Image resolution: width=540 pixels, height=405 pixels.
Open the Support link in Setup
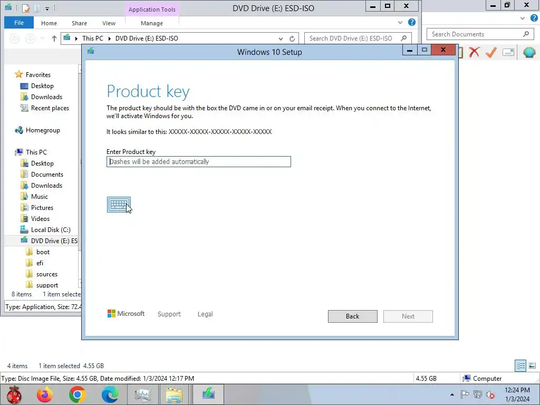coord(169,314)
